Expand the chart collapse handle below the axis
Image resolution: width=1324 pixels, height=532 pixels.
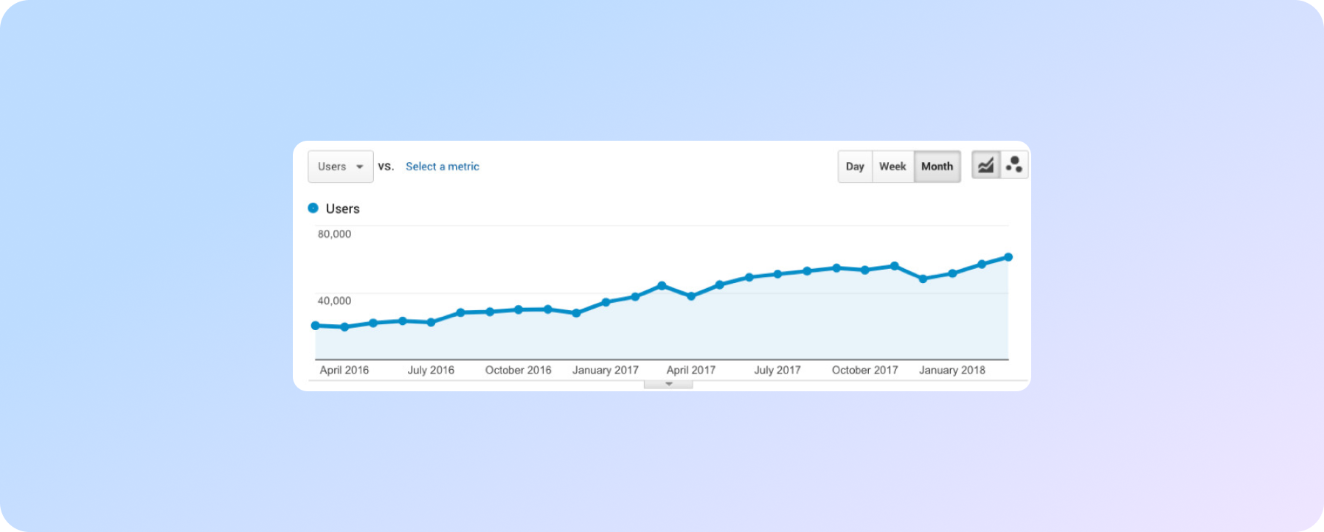[x=668, y=384]
